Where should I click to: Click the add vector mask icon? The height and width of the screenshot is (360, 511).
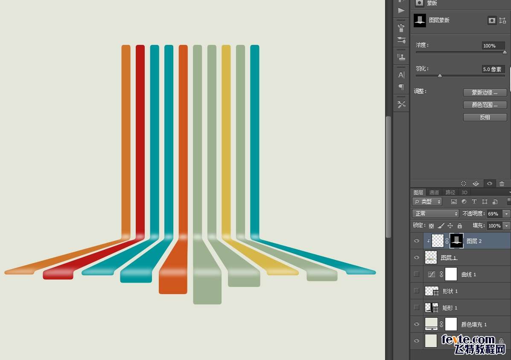click(x=502, y=20)
